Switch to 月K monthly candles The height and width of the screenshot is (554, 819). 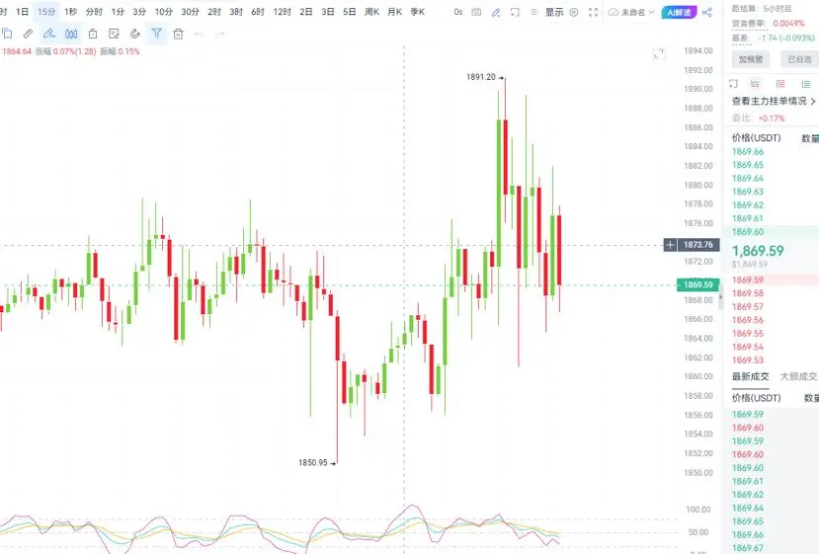tap(395, 12)
